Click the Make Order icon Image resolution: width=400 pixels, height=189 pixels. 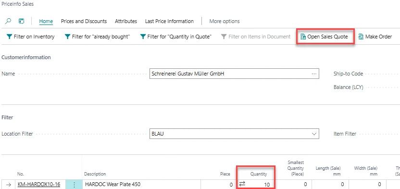pyautogui.click(x=361, y=37)
